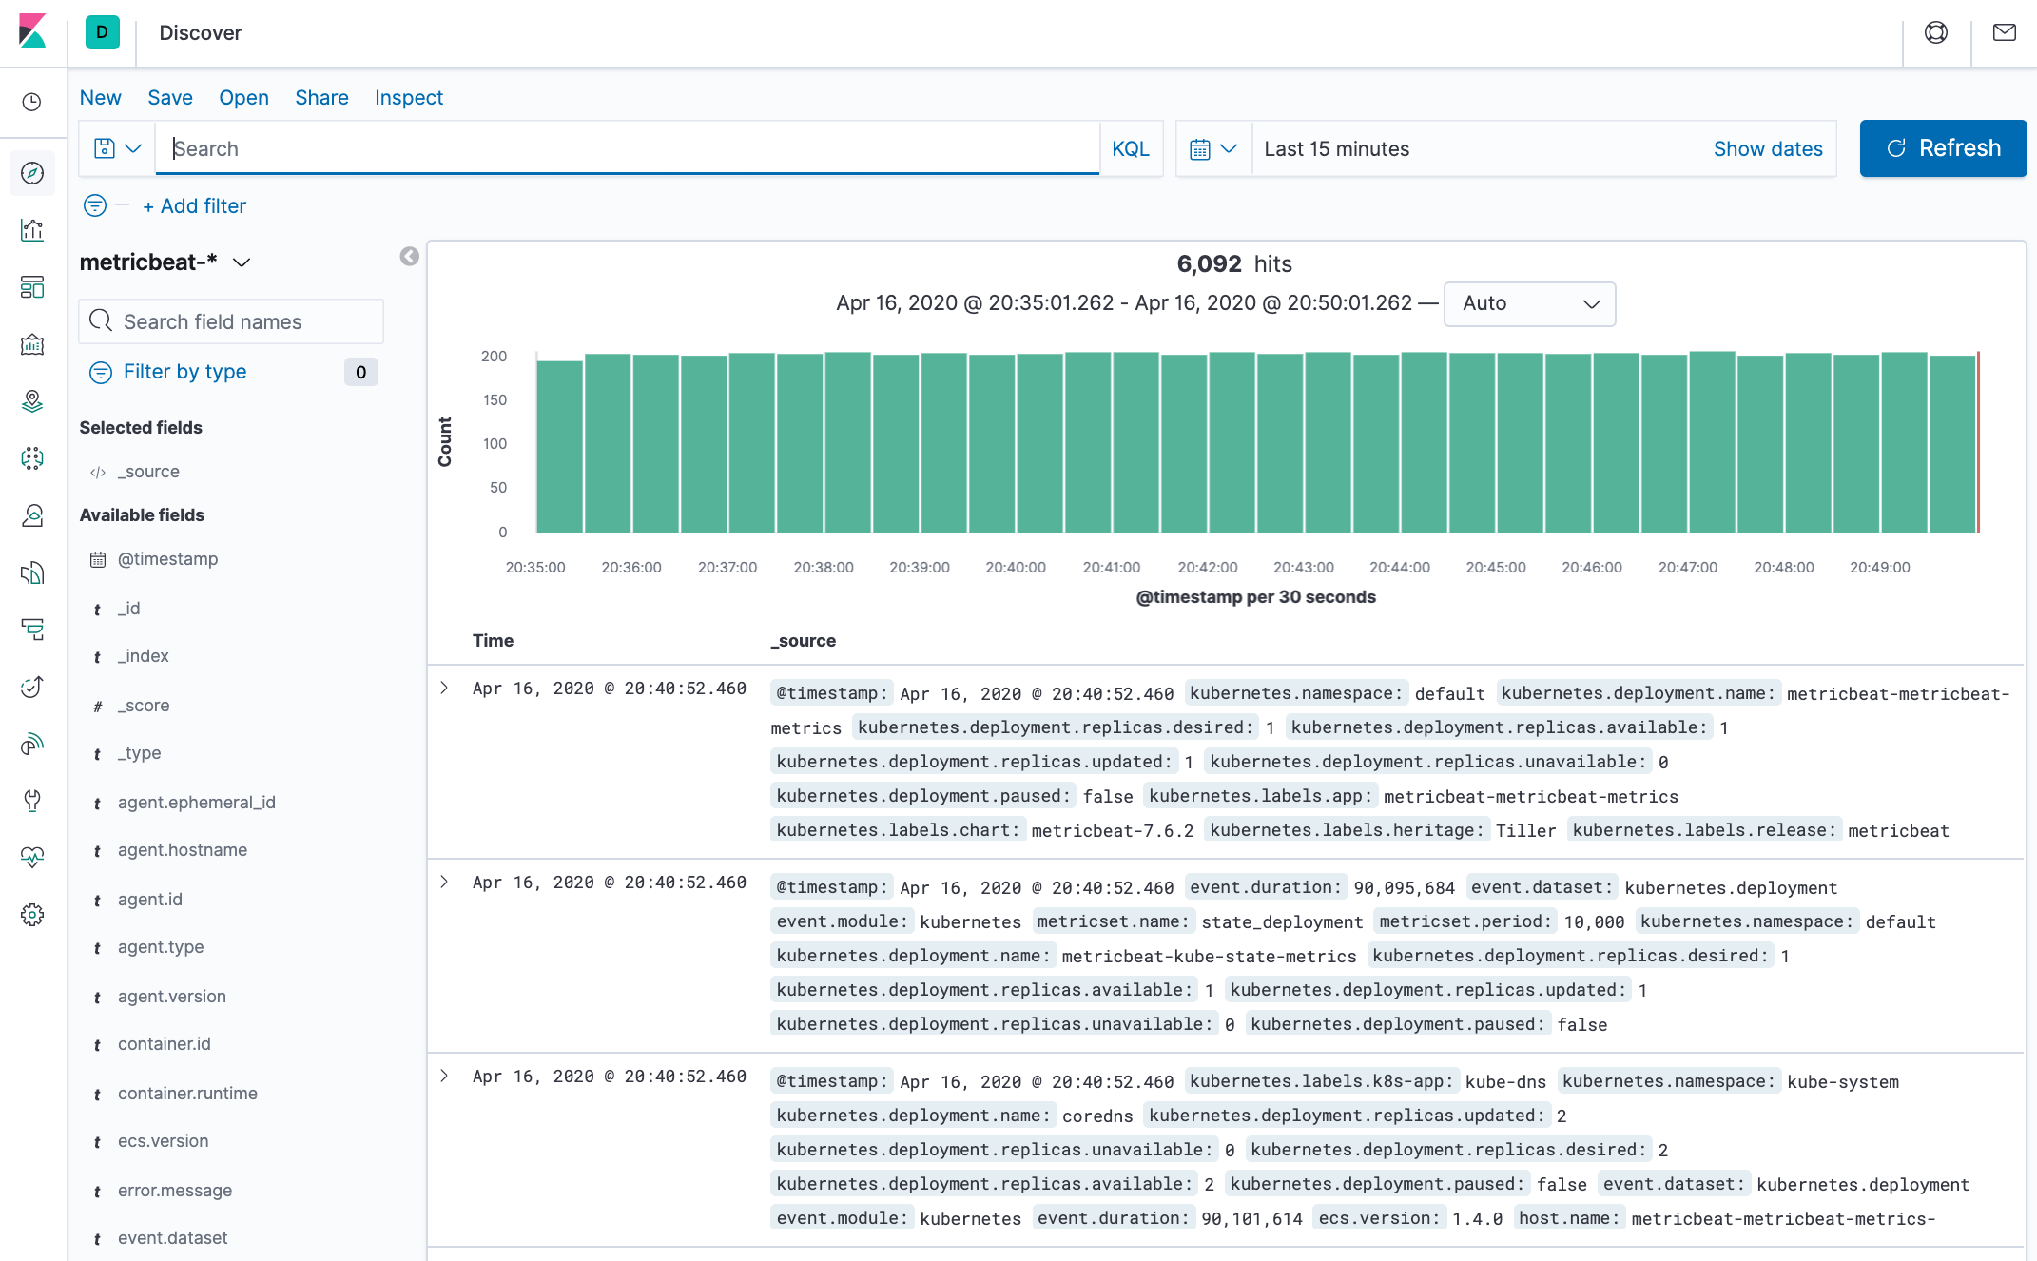Image resolution: width=2037 pixels, height=1261 pixels.
Task: Open the date quick menu
Action: click(1213, 149)
